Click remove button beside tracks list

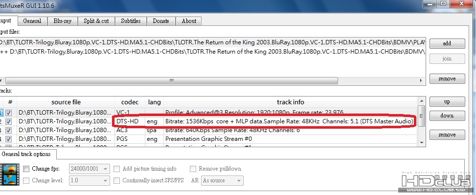[447, 135]
